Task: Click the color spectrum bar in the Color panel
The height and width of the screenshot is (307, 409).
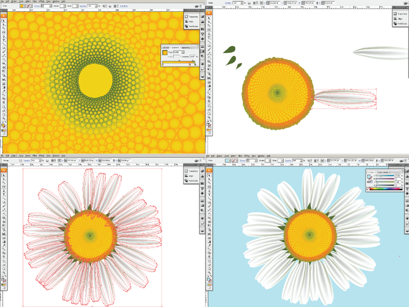Action: tap(385, 189)
